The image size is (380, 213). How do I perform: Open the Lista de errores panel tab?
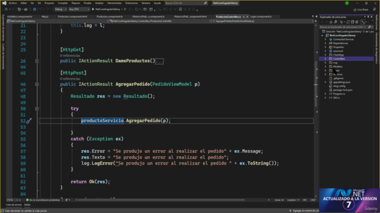(x=14, y=205)
